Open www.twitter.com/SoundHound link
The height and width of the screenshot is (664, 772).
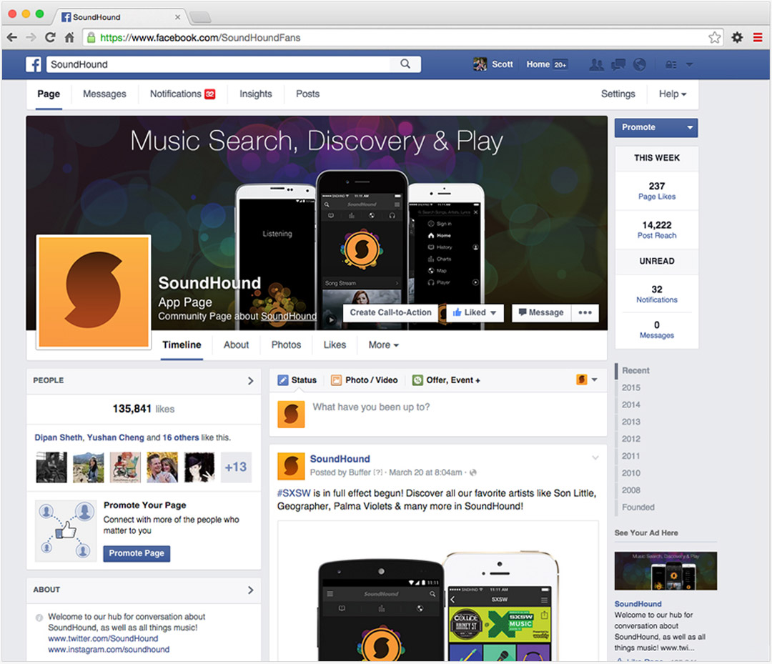[103, 638]
